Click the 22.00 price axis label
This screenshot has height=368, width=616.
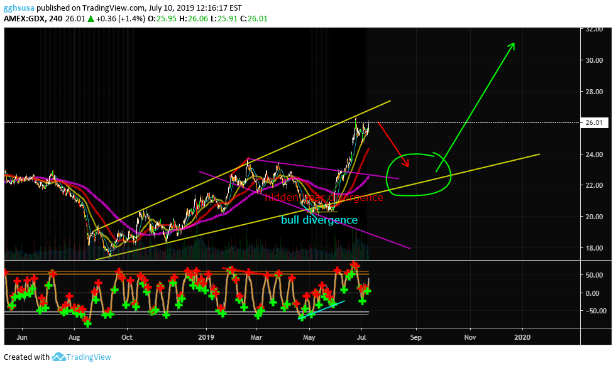[594, 185]
